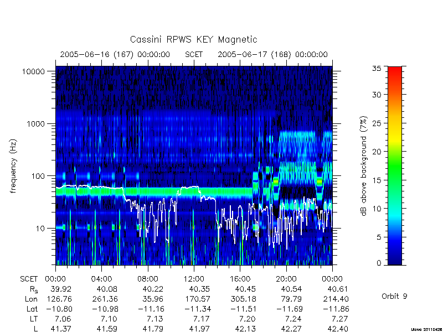Click the 35 tick on the color scale
The image size is (443, 332).
click(x=377, y=68)
